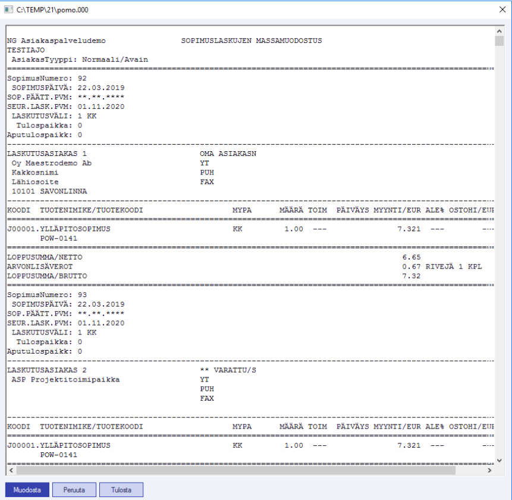Click the vertical scrollbar up arrow

pos(499,31)
